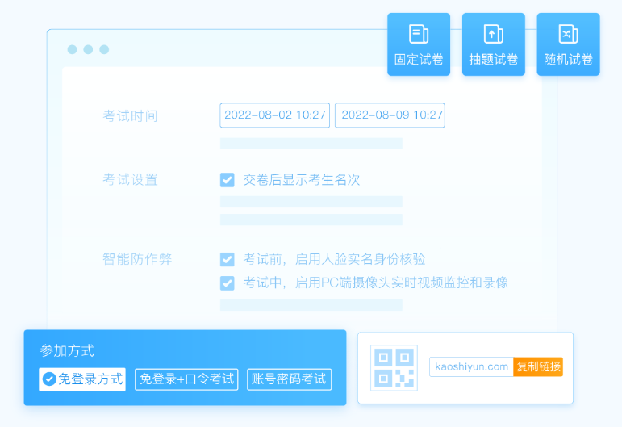Pick the 随机试卷 shuffle paper icon

(x=568, y=35)
